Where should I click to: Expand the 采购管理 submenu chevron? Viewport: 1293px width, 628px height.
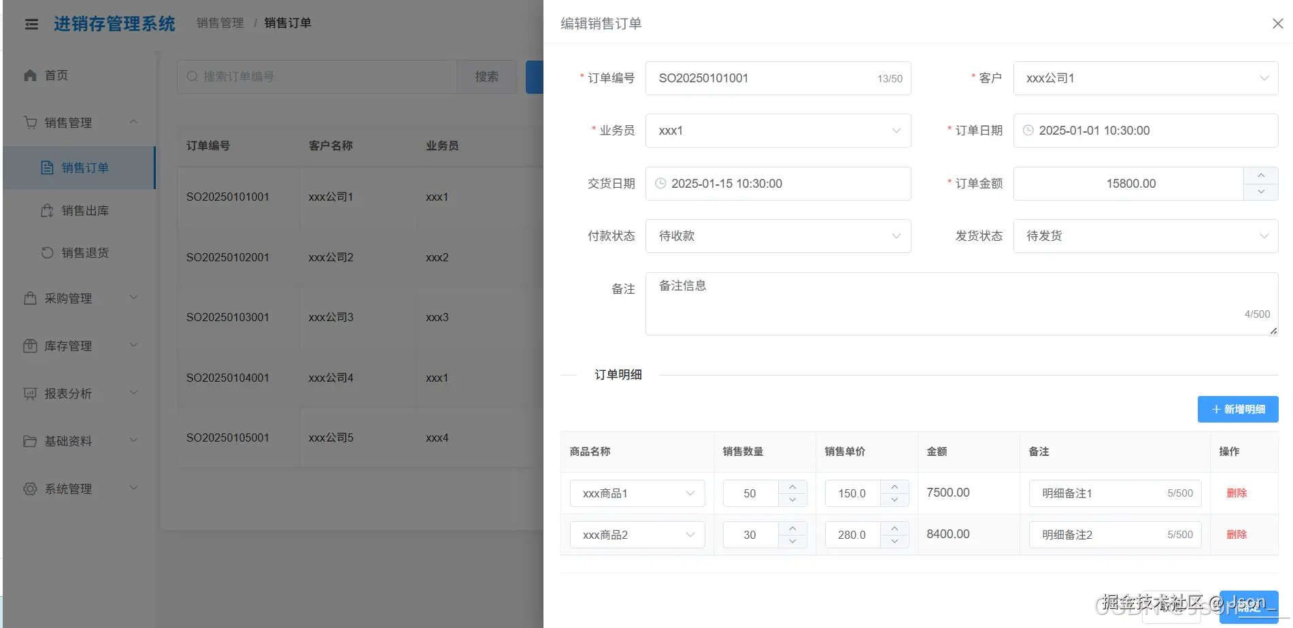click(134, 297)
